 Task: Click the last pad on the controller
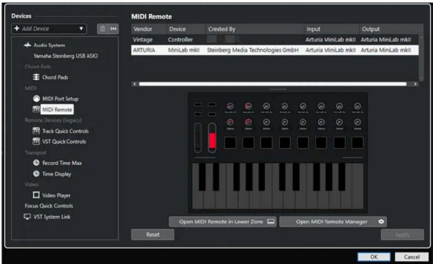(x=357, y=143)
